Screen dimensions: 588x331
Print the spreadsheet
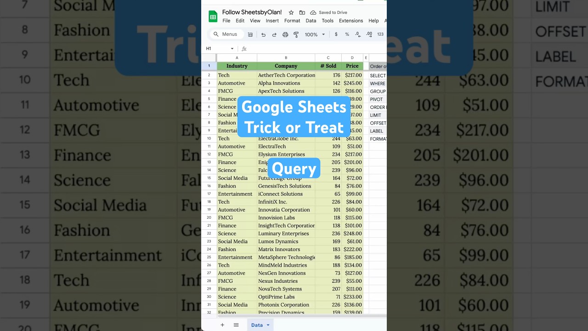(x=285, y=34)
